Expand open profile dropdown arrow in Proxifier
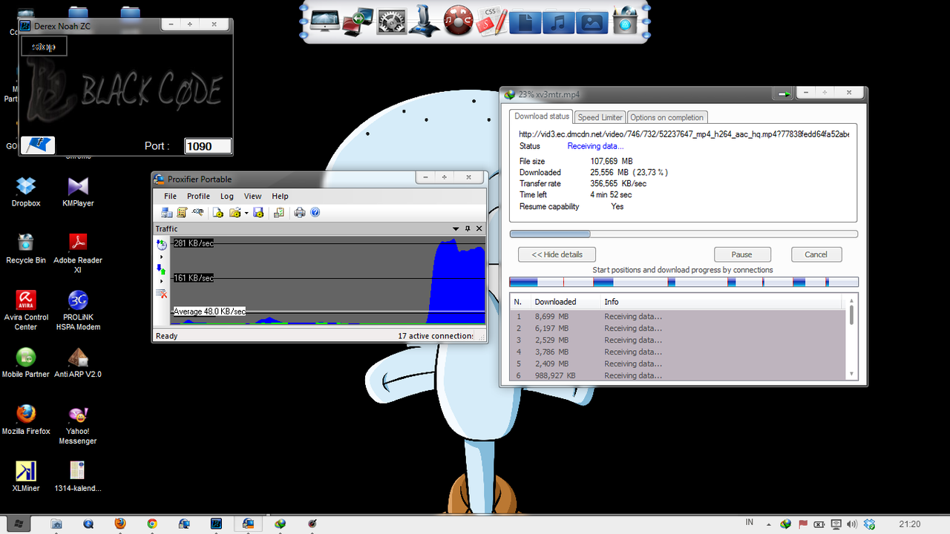The height and width of the screenshot is (534, 950). tap(246, 214)
